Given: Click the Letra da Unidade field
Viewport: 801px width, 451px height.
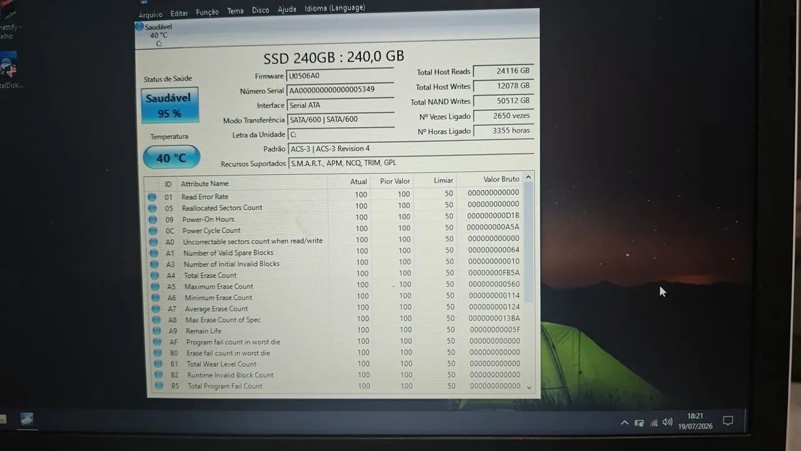Looking at the screenshot, I should point(341,134).
